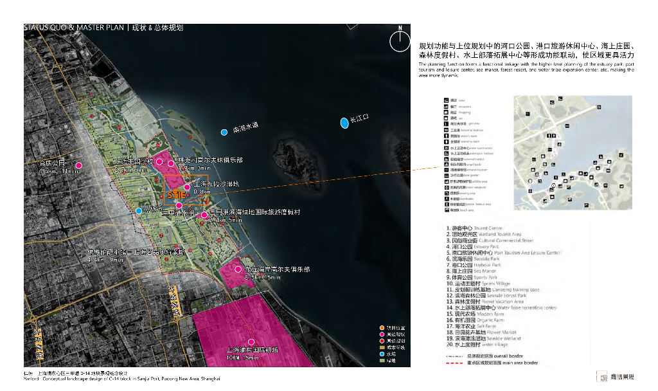Click '11. Canoeing training base' entry

tap(493, 289)
